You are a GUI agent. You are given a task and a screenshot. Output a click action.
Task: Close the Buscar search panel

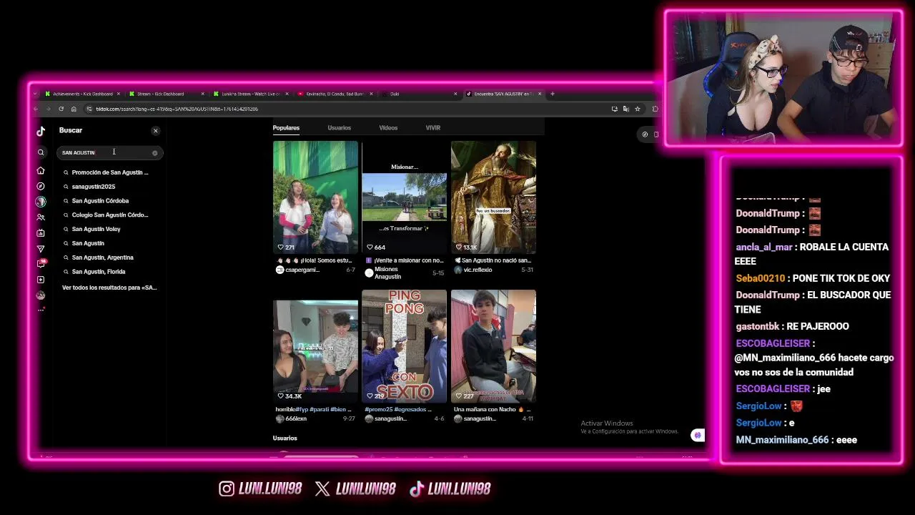(x=155, y=131)
